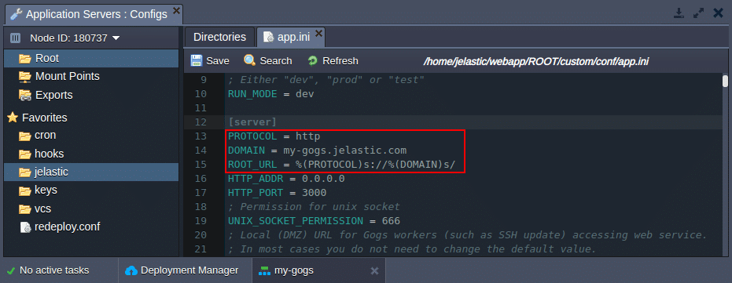Click the HTTP_ADDR = 0.0.0.0 line
This screenshot has height=283, width=732.
pos(286,179)
